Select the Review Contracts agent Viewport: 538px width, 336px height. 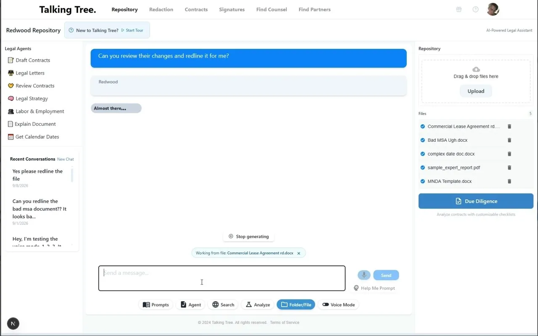pyautogui.click(x=31, y=86)
